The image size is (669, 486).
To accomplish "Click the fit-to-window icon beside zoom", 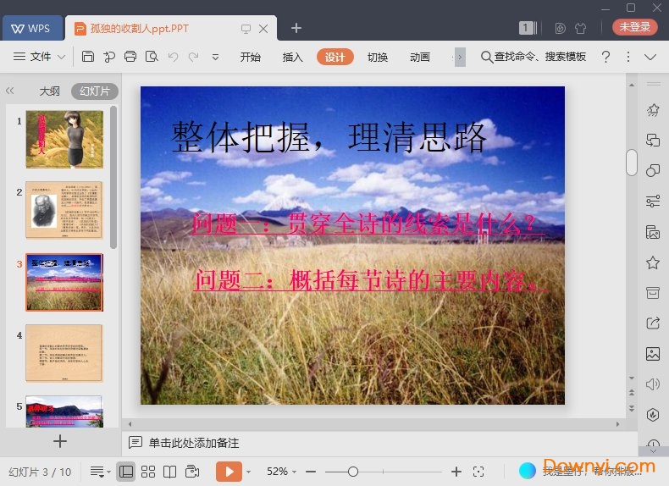I will [x=478, y=472].
